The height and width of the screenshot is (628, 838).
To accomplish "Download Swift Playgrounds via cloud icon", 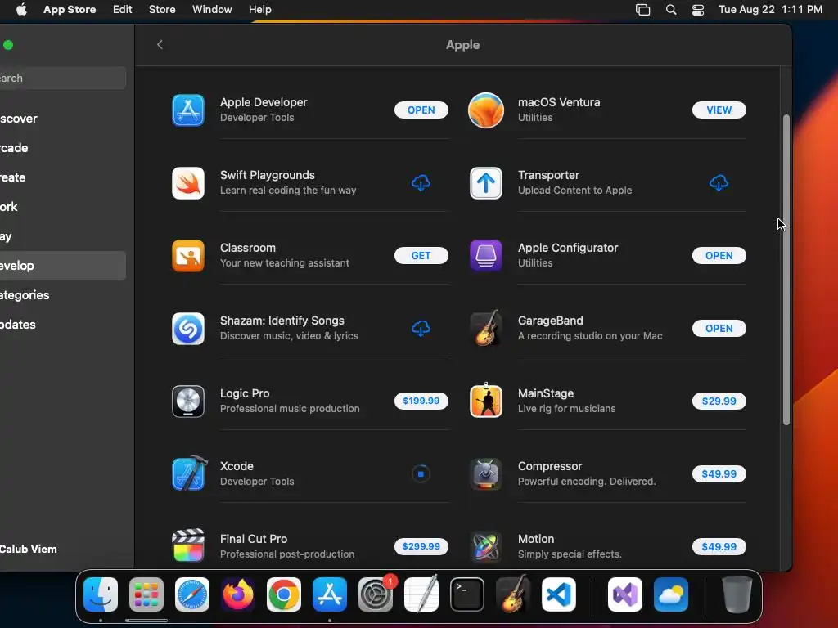I will pyautogui.click(x=421, y=182).
